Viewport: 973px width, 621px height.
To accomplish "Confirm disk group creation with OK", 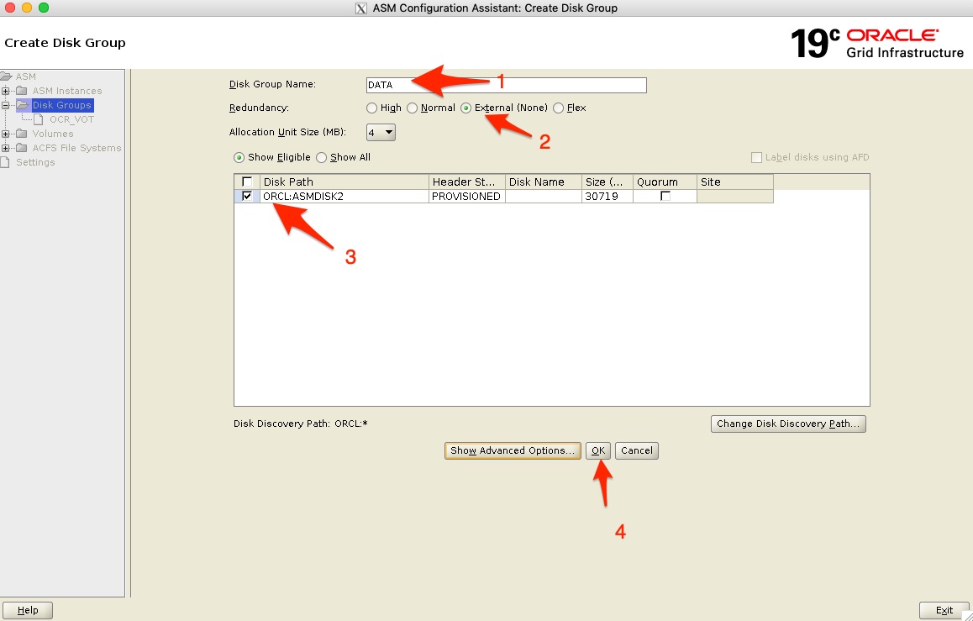I will [598, 450].
